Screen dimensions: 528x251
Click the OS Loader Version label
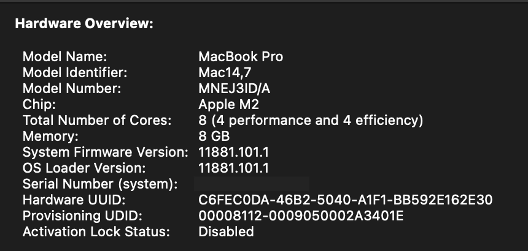(x=84, y=168)
